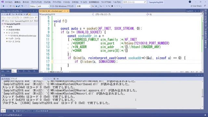The height and width of the screenshot is (117, 208).
Task: Open the 編集(E) menu
Action: pyautogui.click(x=17, y=2)
